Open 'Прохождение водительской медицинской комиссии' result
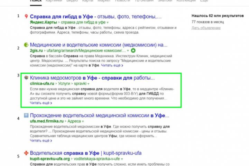 [x=100, y=116]
